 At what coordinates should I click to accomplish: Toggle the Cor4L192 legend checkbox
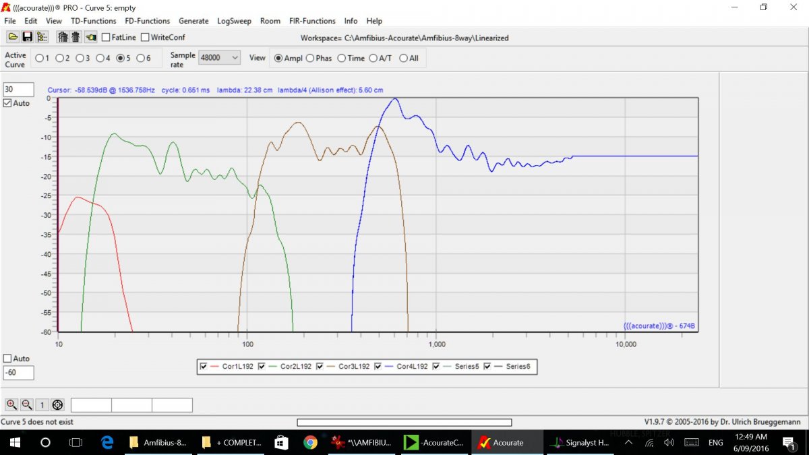(378, 367)
